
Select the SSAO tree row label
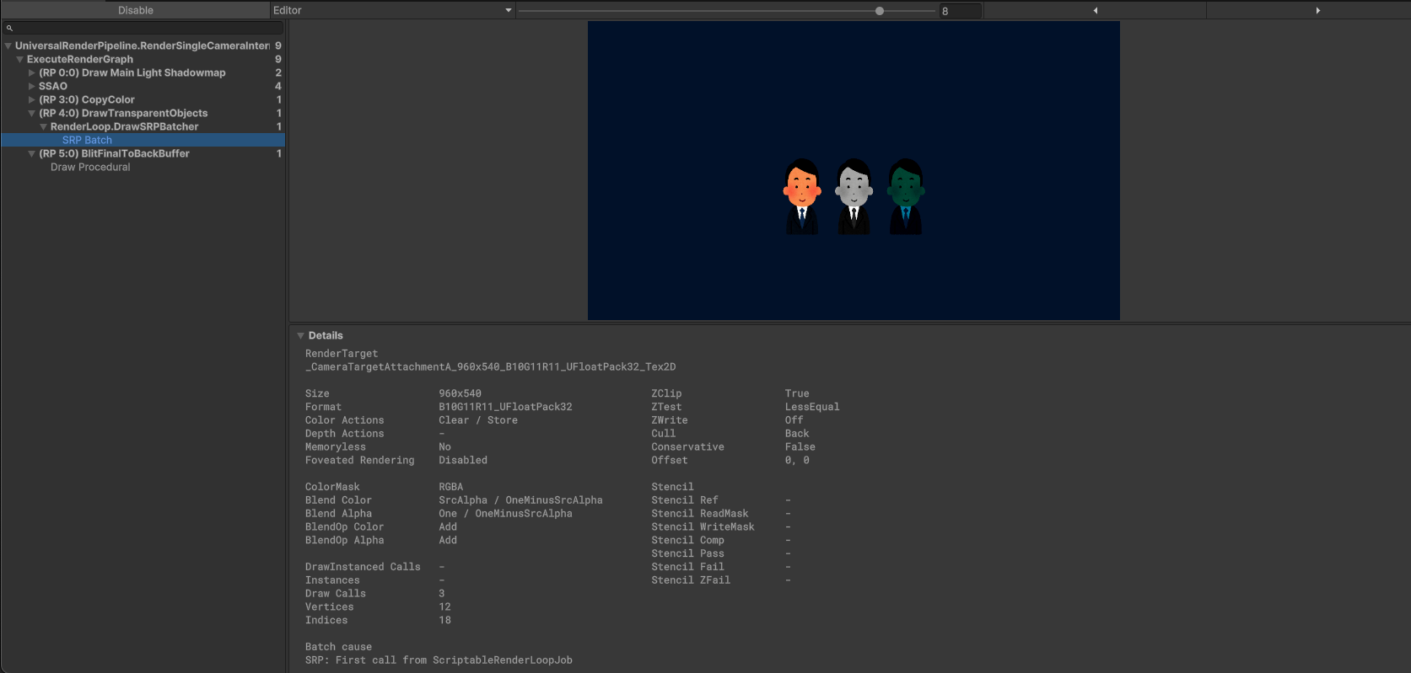coord(53,86)
